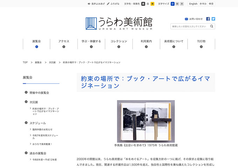The height and width of the screenshot is (168, 238).
Task: Click the 約束の場所で page heading
Action: point(145,82)
